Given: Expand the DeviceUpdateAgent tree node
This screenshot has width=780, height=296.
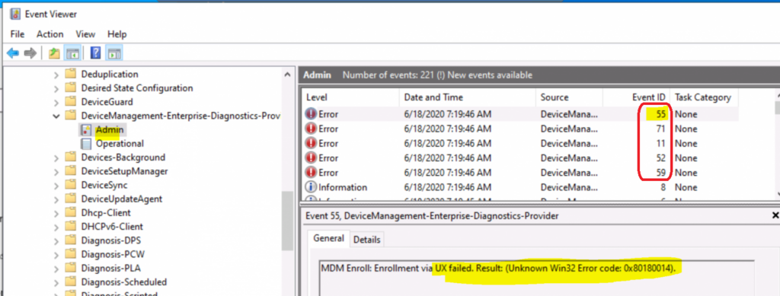Looking at the screenshot, I should (56, 199).
